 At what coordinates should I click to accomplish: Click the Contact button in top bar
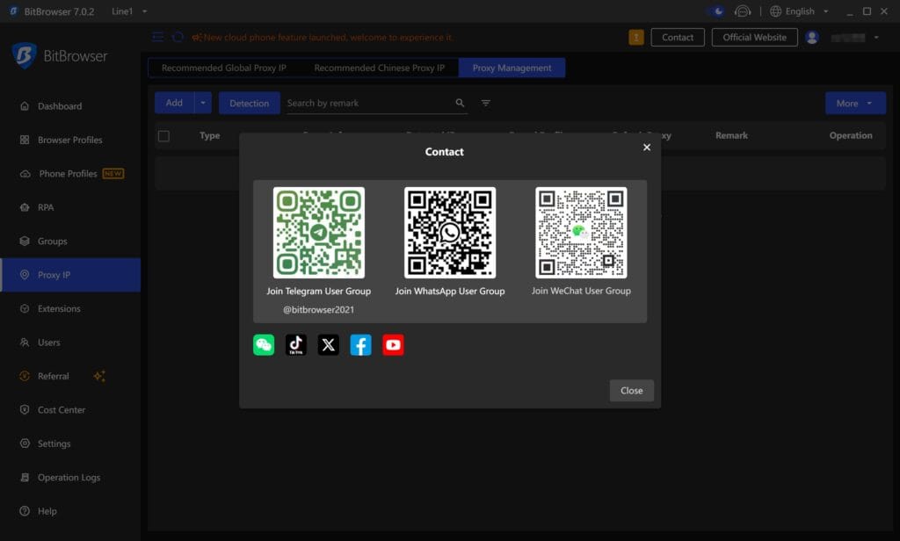[x=678, y=37]
